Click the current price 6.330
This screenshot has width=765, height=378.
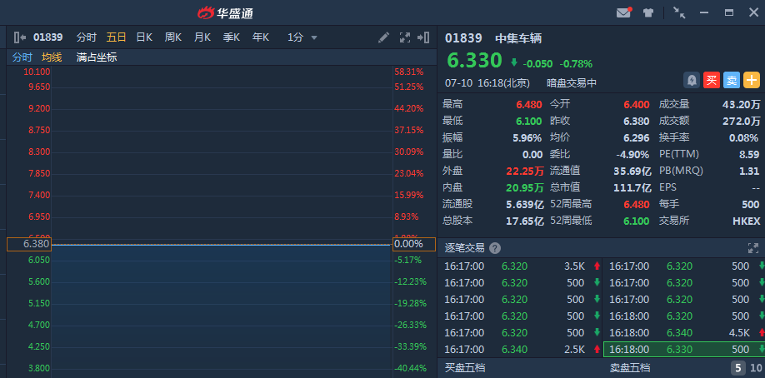pos(474,61)
